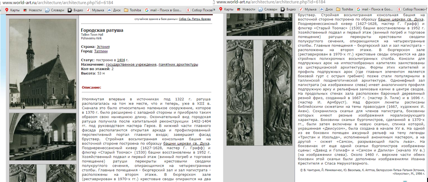Follow 'башни церкви св. Духа' link in right window

[401, 20]
